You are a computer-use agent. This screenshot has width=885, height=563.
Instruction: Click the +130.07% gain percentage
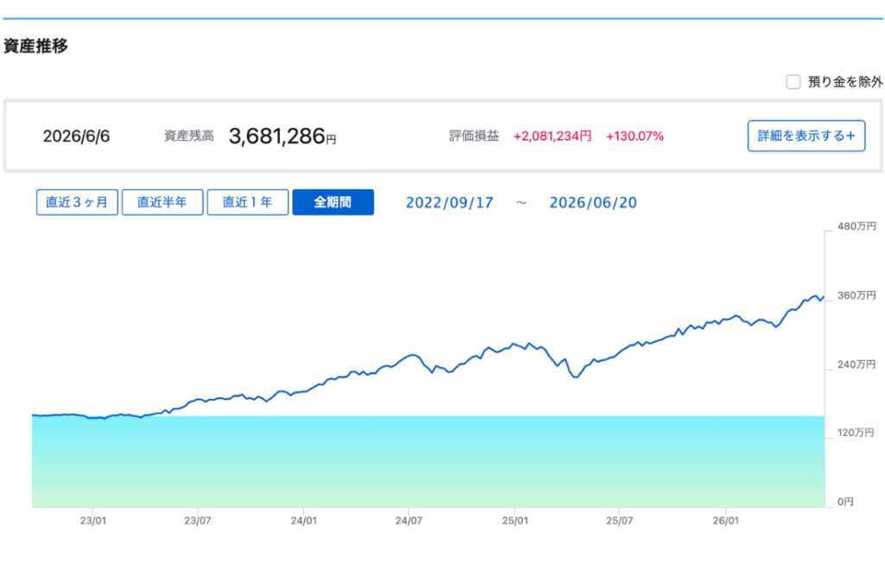[634, 136]
